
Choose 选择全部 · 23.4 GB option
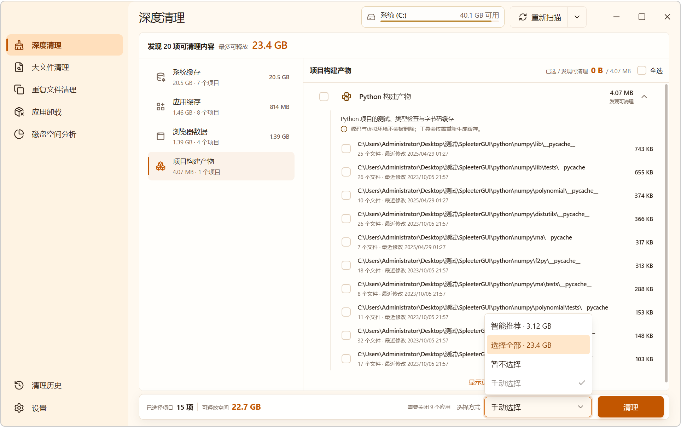point(538,345)
